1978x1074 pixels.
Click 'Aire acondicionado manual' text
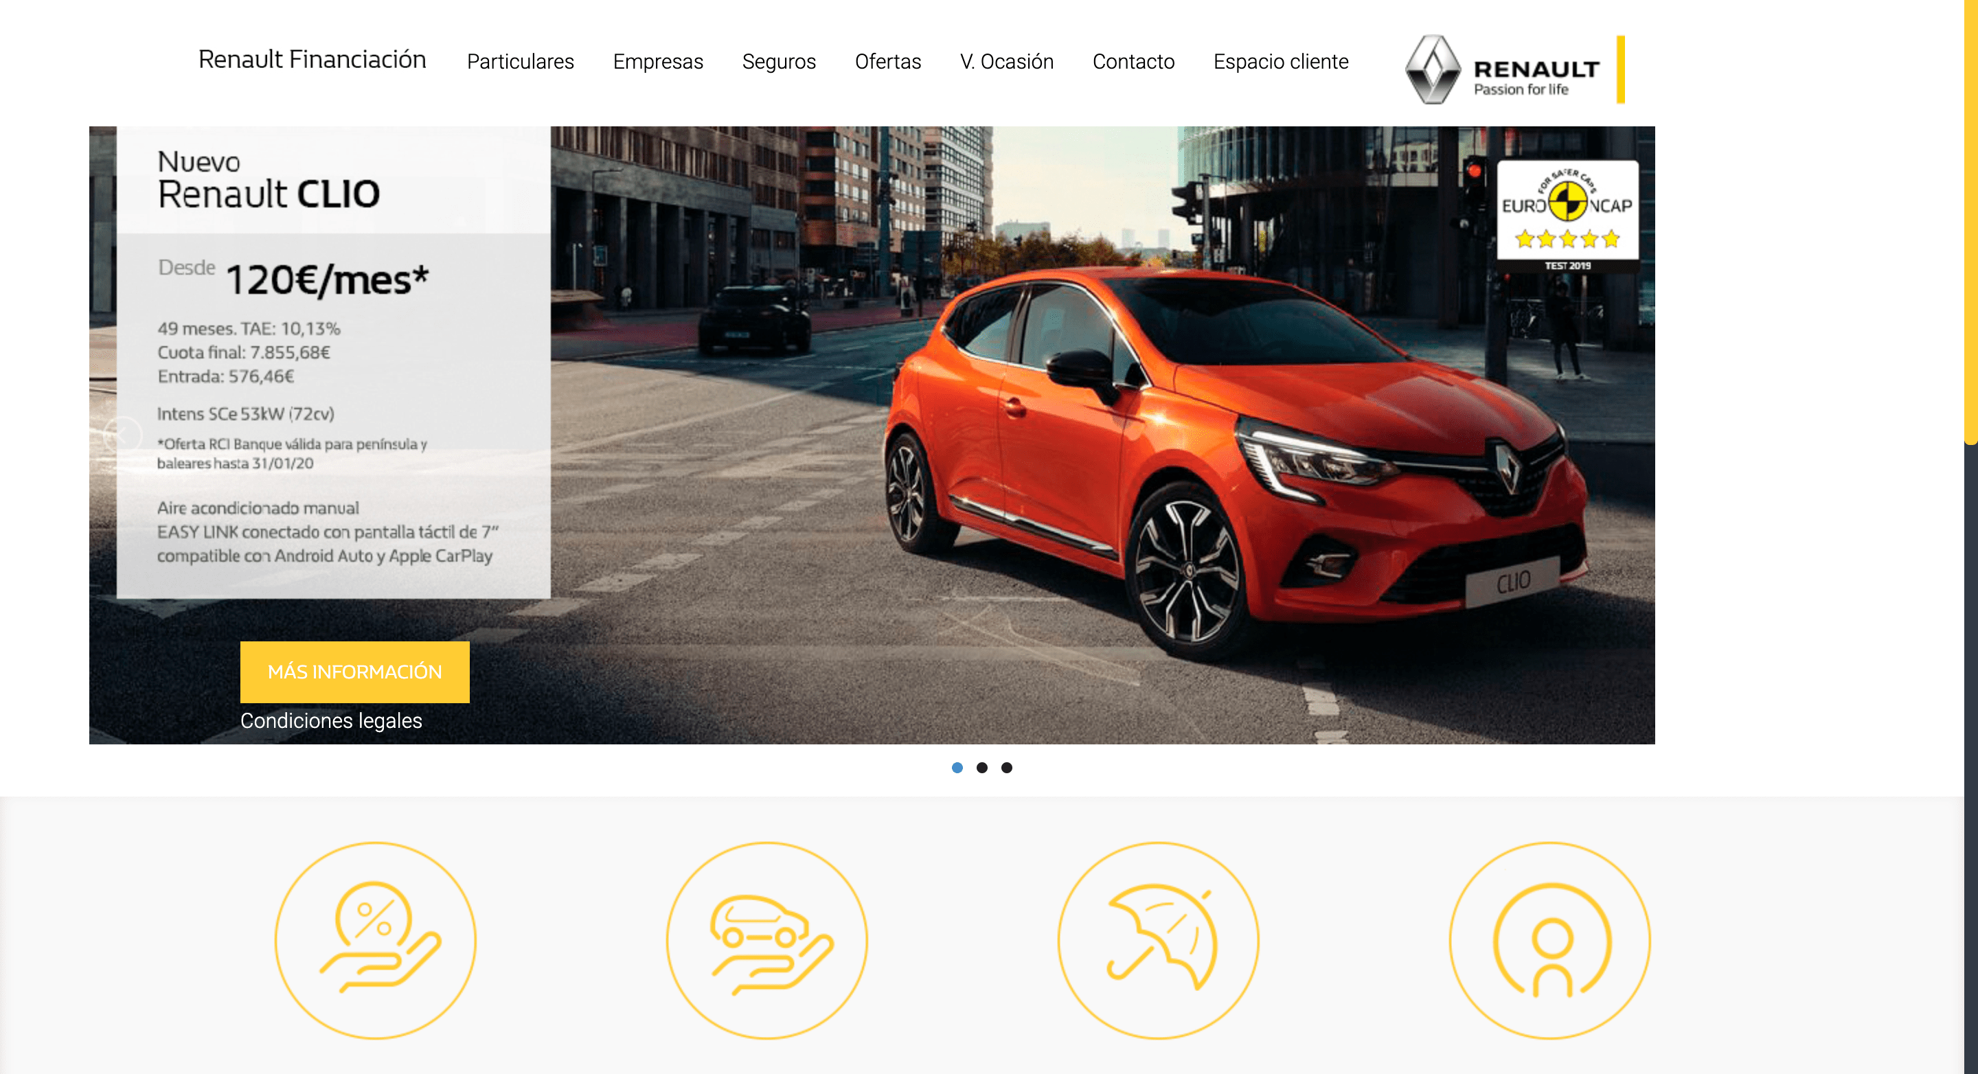pos(258,508)
